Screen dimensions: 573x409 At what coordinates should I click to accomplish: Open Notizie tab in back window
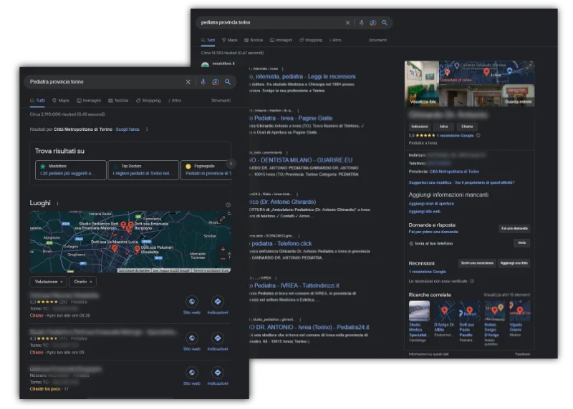[x=254, y=40]
